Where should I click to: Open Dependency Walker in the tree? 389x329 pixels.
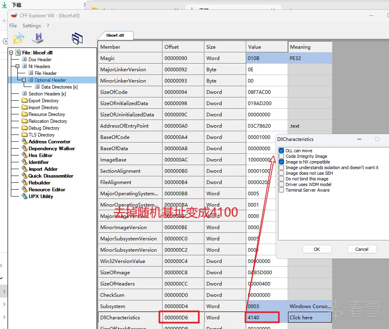click(x=51, y=148)
